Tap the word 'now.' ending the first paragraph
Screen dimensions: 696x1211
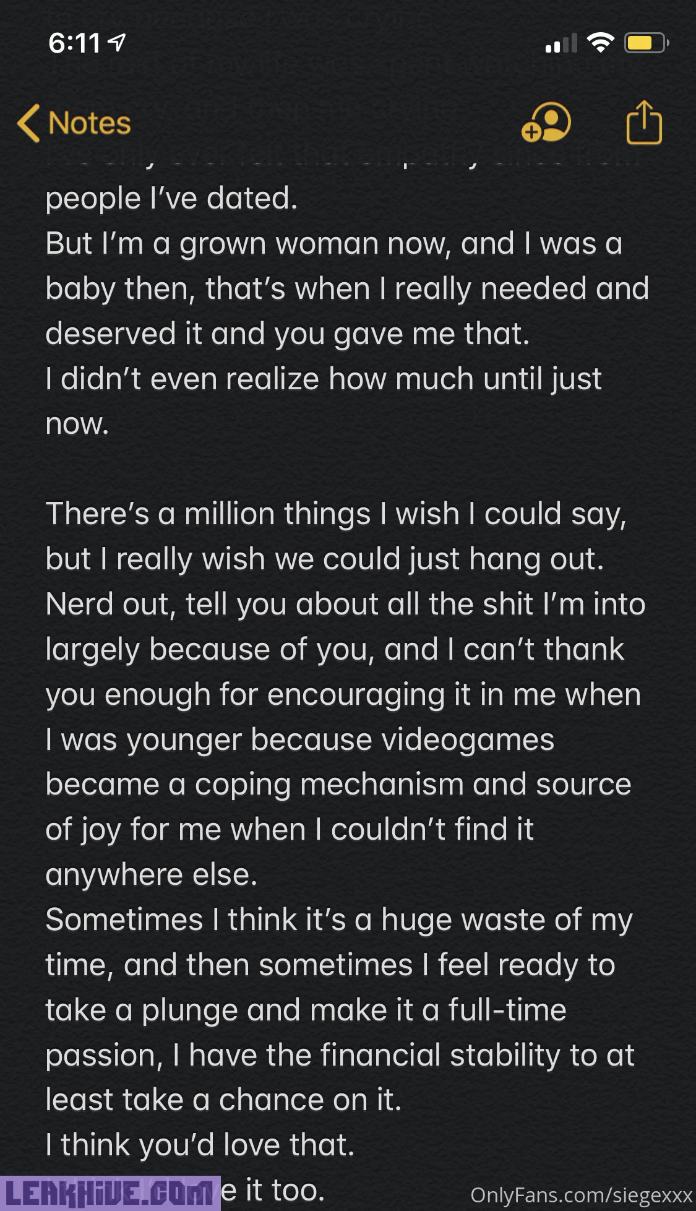pyautogui.click(x=77, y=424)
